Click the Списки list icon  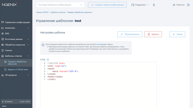coord(2,50)
